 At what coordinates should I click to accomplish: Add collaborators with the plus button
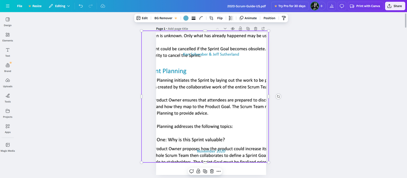(x=321, y=6)
